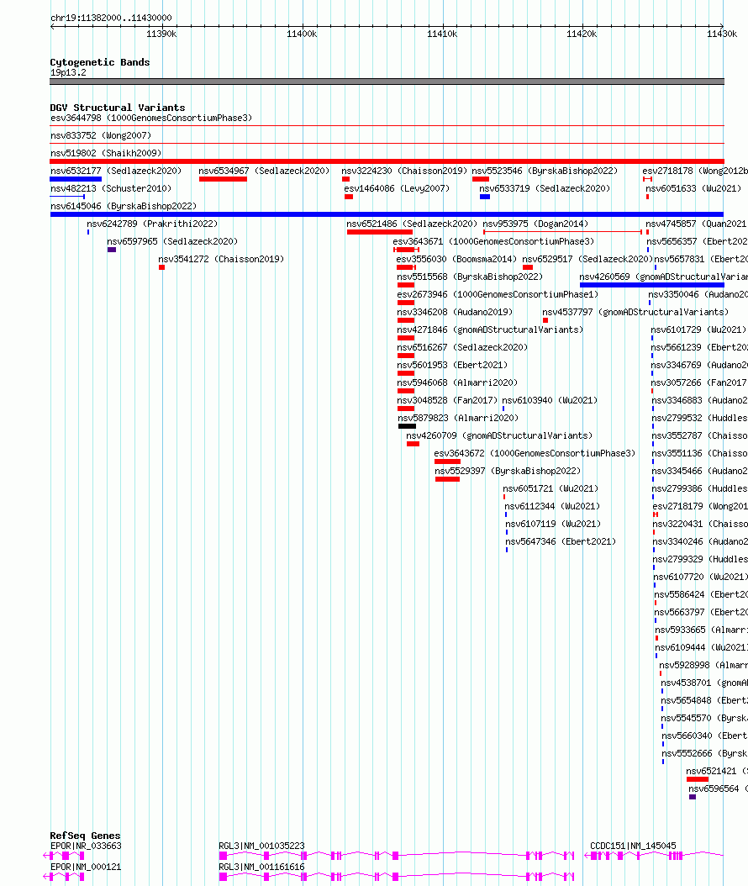The image size is (748, 886).
Task: Select the red bar under nsv6521486
Action: coord(380,232)
